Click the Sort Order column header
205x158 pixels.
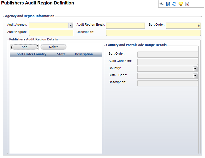point(25,54)
